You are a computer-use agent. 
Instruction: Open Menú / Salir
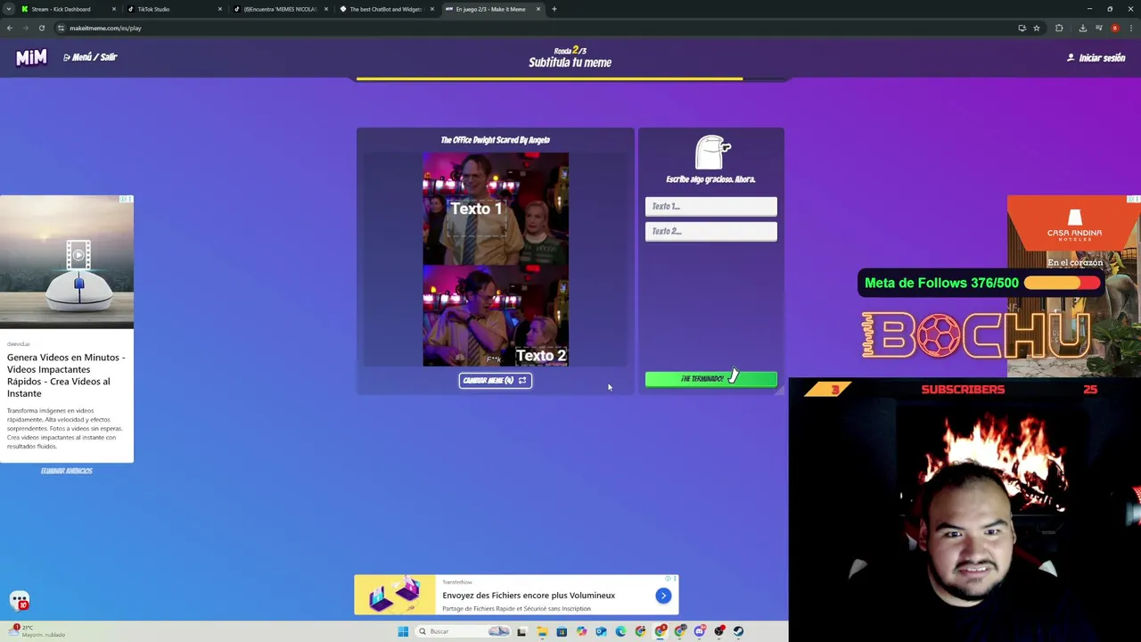click(x=90, y=57)
